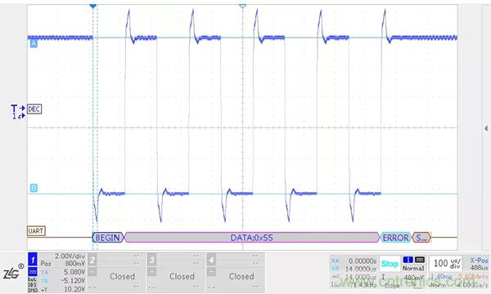Toggle closed channel 3 on
This screenshot has height=294, width=491.
pyautogui.click(x=152, y=260)
